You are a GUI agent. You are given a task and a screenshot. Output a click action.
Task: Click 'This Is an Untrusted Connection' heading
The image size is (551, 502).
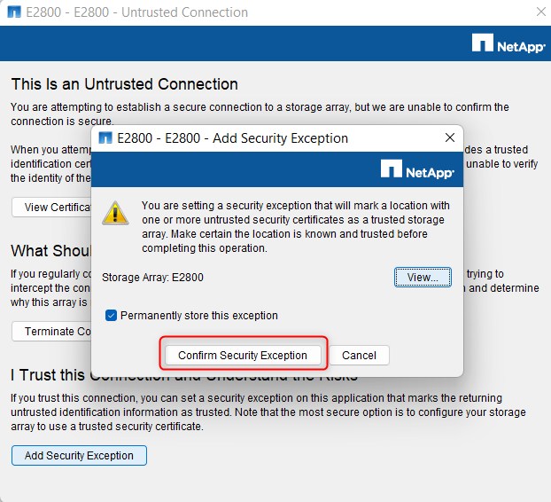point(124,84)
